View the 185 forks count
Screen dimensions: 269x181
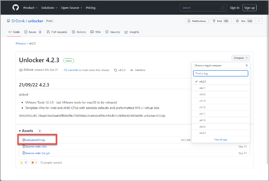226,21
